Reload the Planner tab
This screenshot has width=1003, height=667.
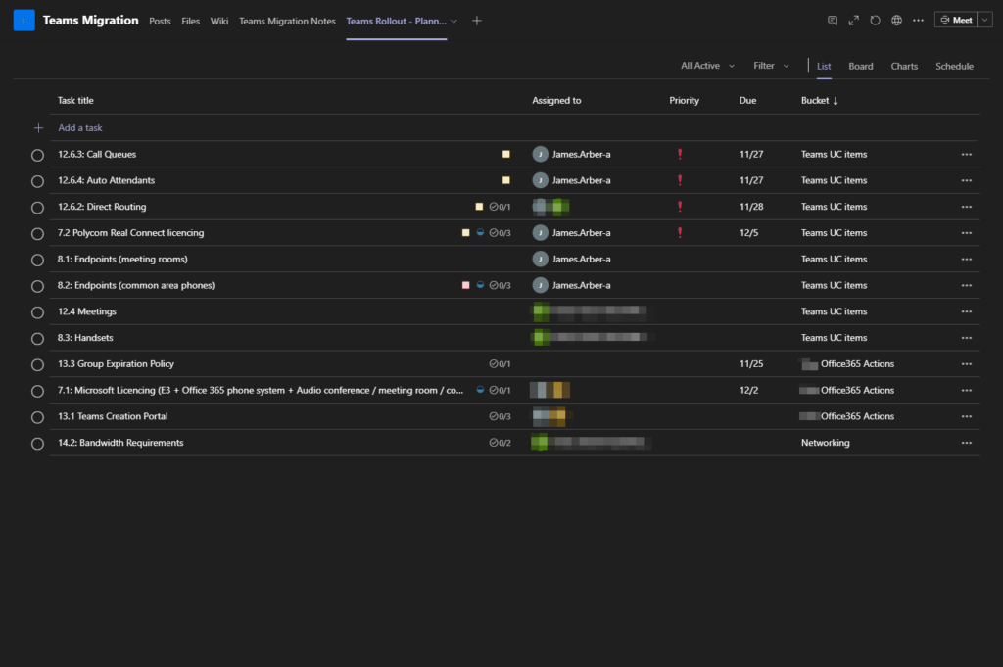[875, 21]
